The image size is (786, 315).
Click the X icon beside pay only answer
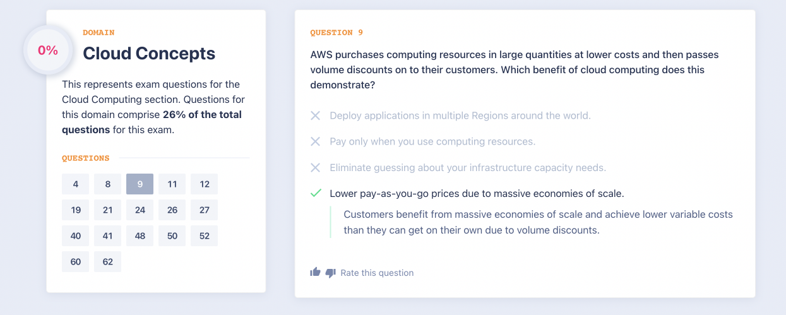[316, 141]
